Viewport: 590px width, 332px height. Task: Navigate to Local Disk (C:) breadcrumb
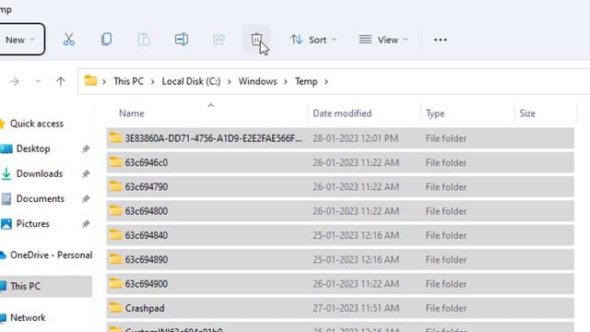point(191,81)
